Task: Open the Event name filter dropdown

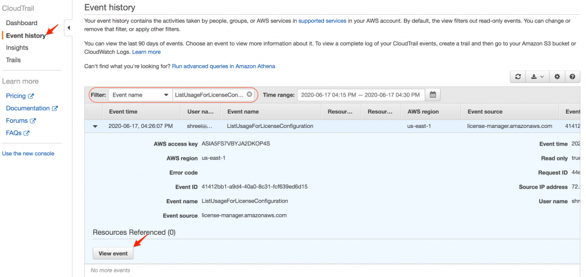Action: point(141,95)
